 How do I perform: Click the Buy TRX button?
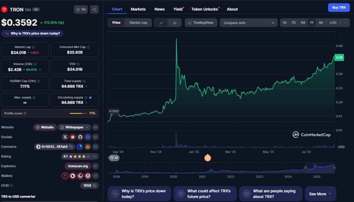pyautogui.click(x=339, y=8)
